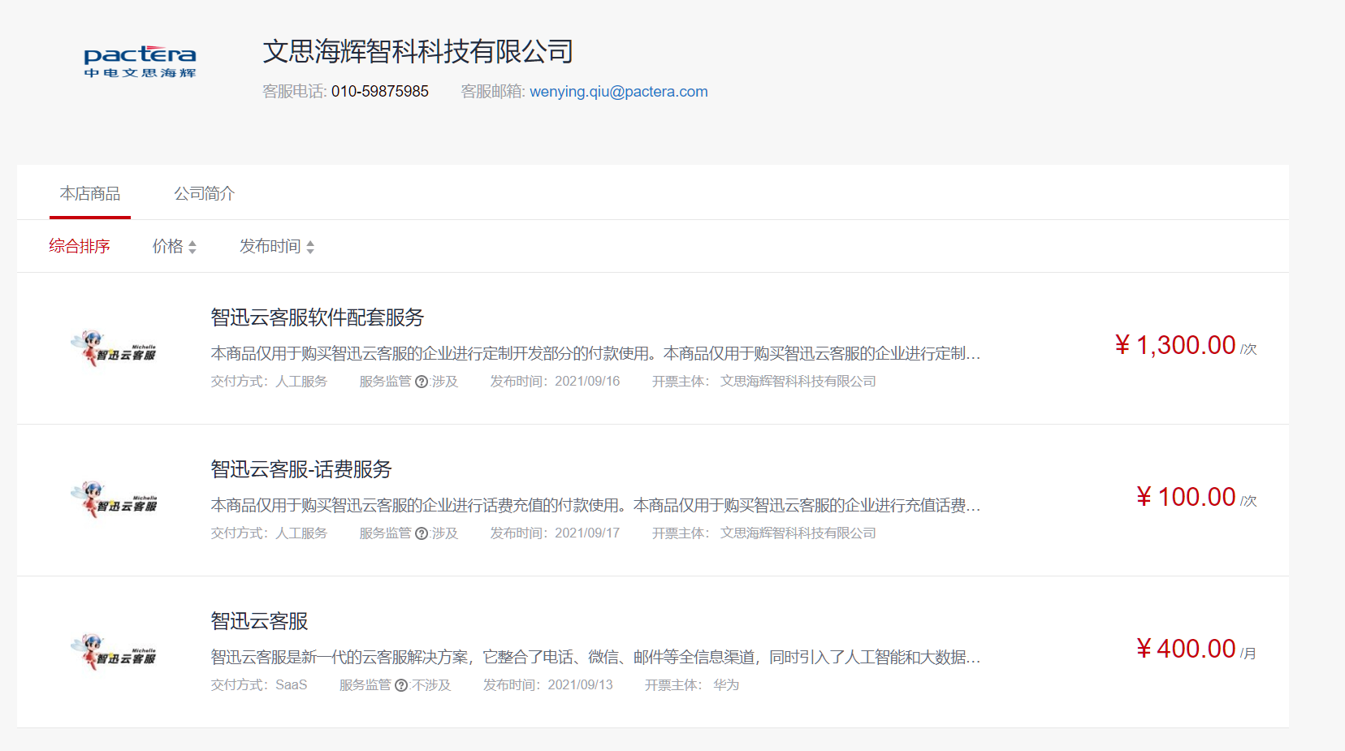Select 综合排序 sorting option
Viewport: 1345px width, 751px height.
click(x=80, y=246)
